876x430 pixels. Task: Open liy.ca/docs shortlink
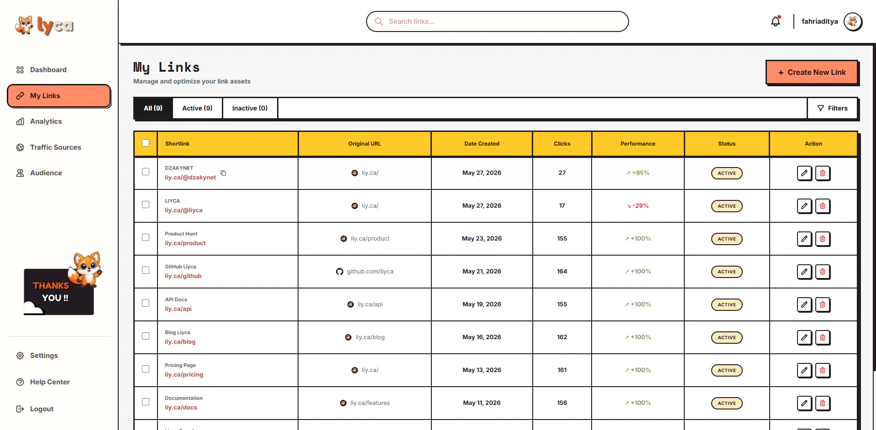181,408
